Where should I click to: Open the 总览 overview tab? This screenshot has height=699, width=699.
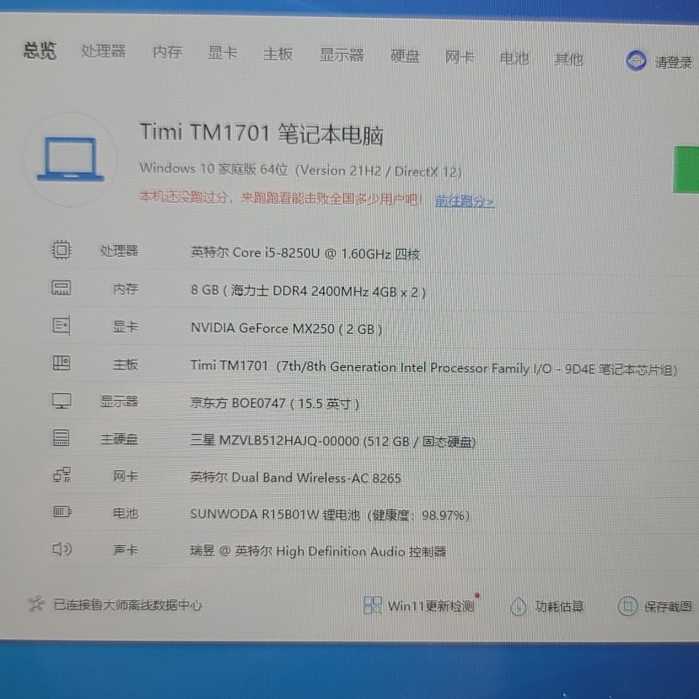pos(40,50)
